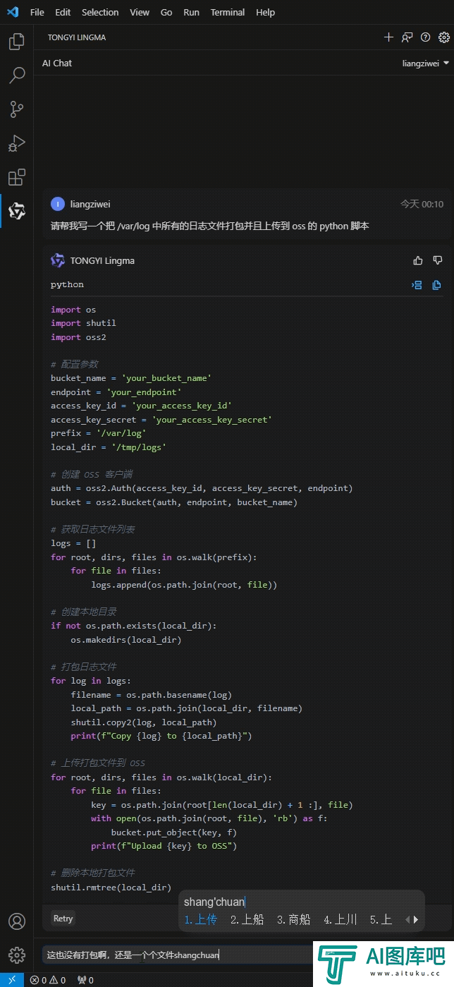Copy the python code block
454x987 pixels.
436,285
